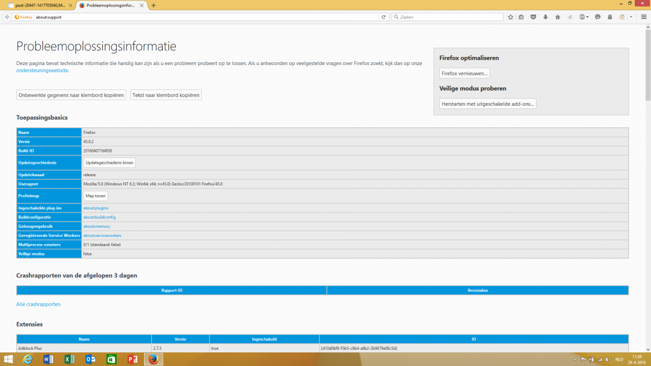651x366 pixels.
Task: Open the about:serviceworkers link
Action: [102, 235]
